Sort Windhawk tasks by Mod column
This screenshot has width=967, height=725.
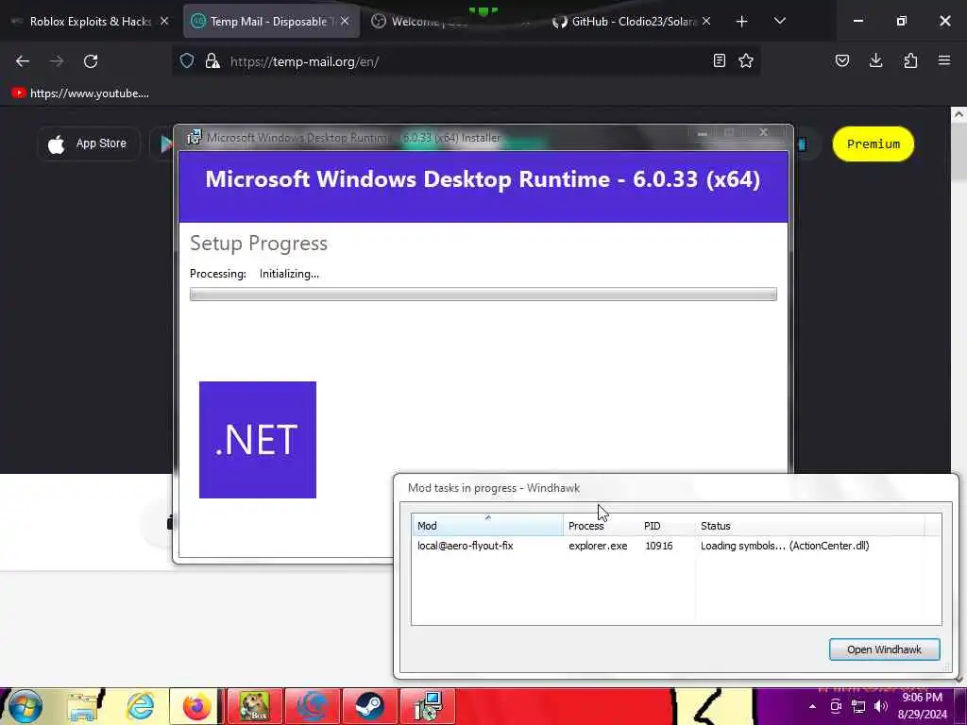[x=487, y=526]
